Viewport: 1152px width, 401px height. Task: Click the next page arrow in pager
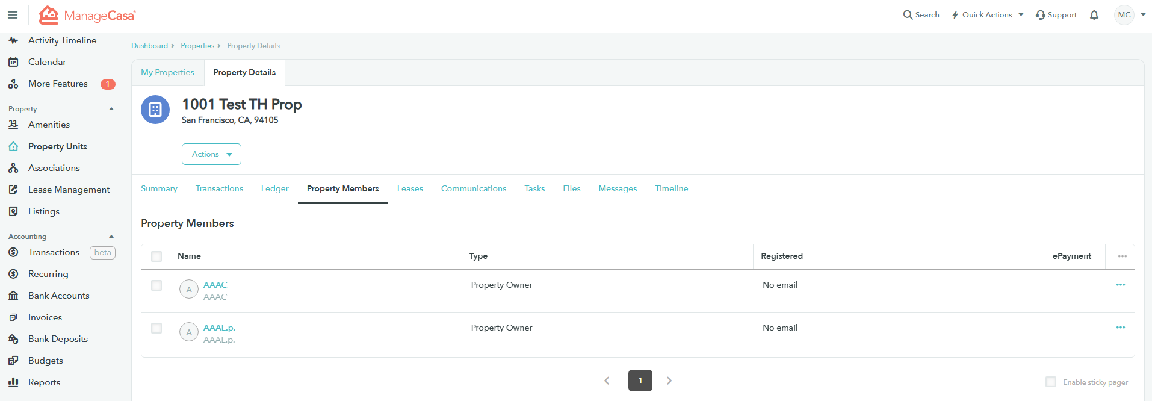coord(669,381)
